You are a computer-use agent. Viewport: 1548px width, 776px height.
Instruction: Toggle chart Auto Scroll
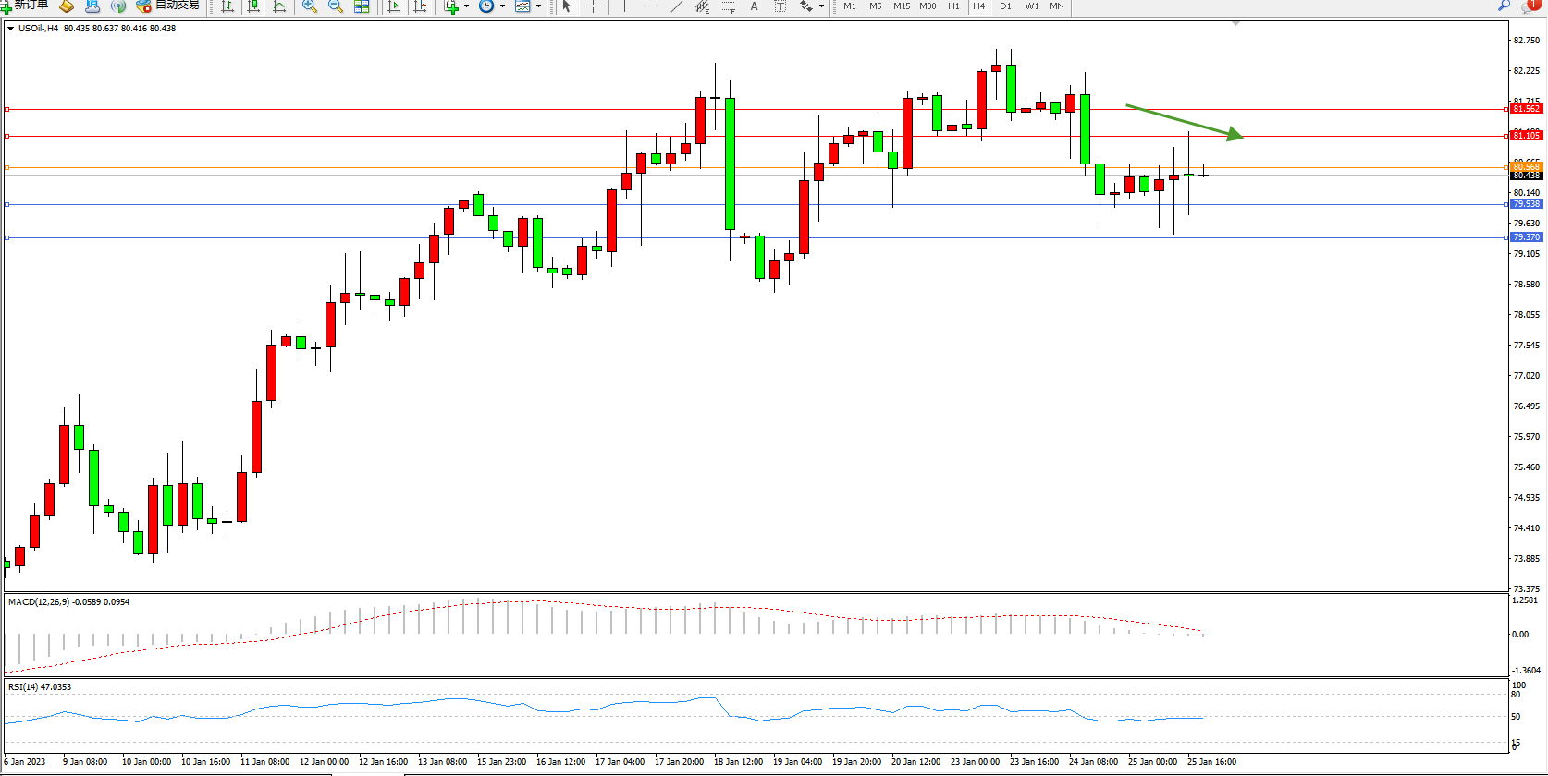pos(394,6)
